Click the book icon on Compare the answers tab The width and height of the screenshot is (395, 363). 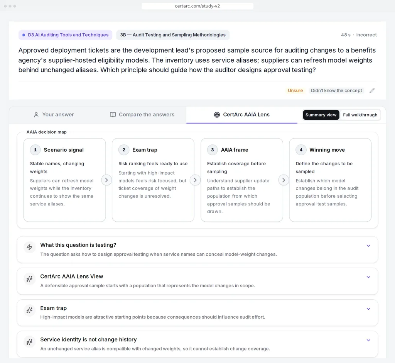pos(113,115)
